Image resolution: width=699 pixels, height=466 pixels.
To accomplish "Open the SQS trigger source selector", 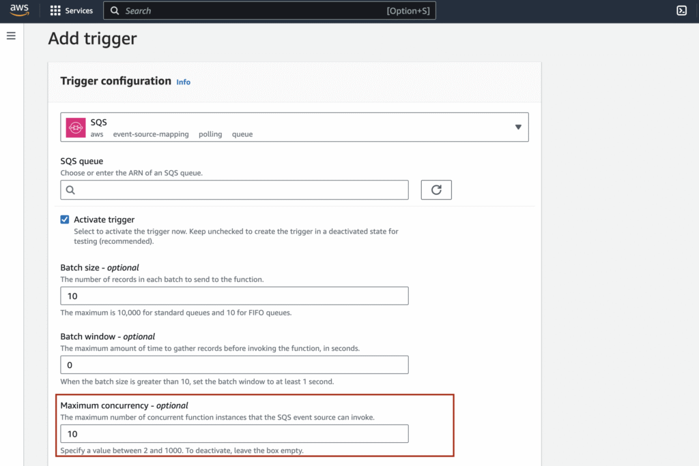I will (x=294, y=127).
